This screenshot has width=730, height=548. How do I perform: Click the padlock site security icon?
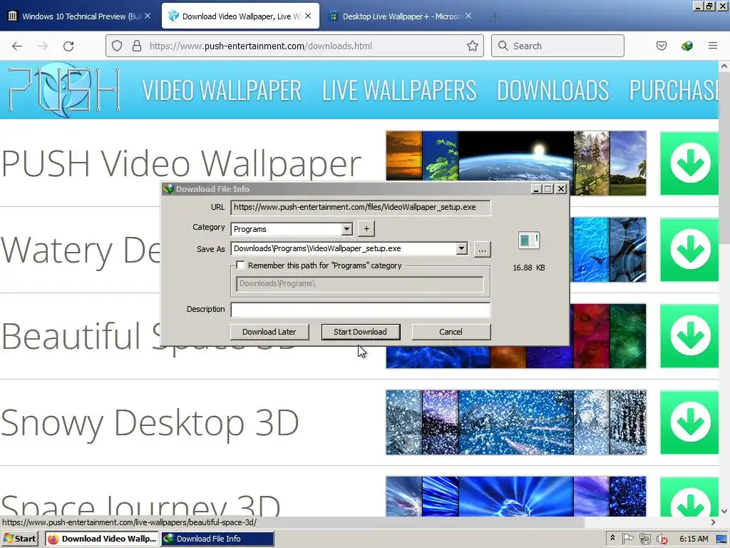coord(136,46)
